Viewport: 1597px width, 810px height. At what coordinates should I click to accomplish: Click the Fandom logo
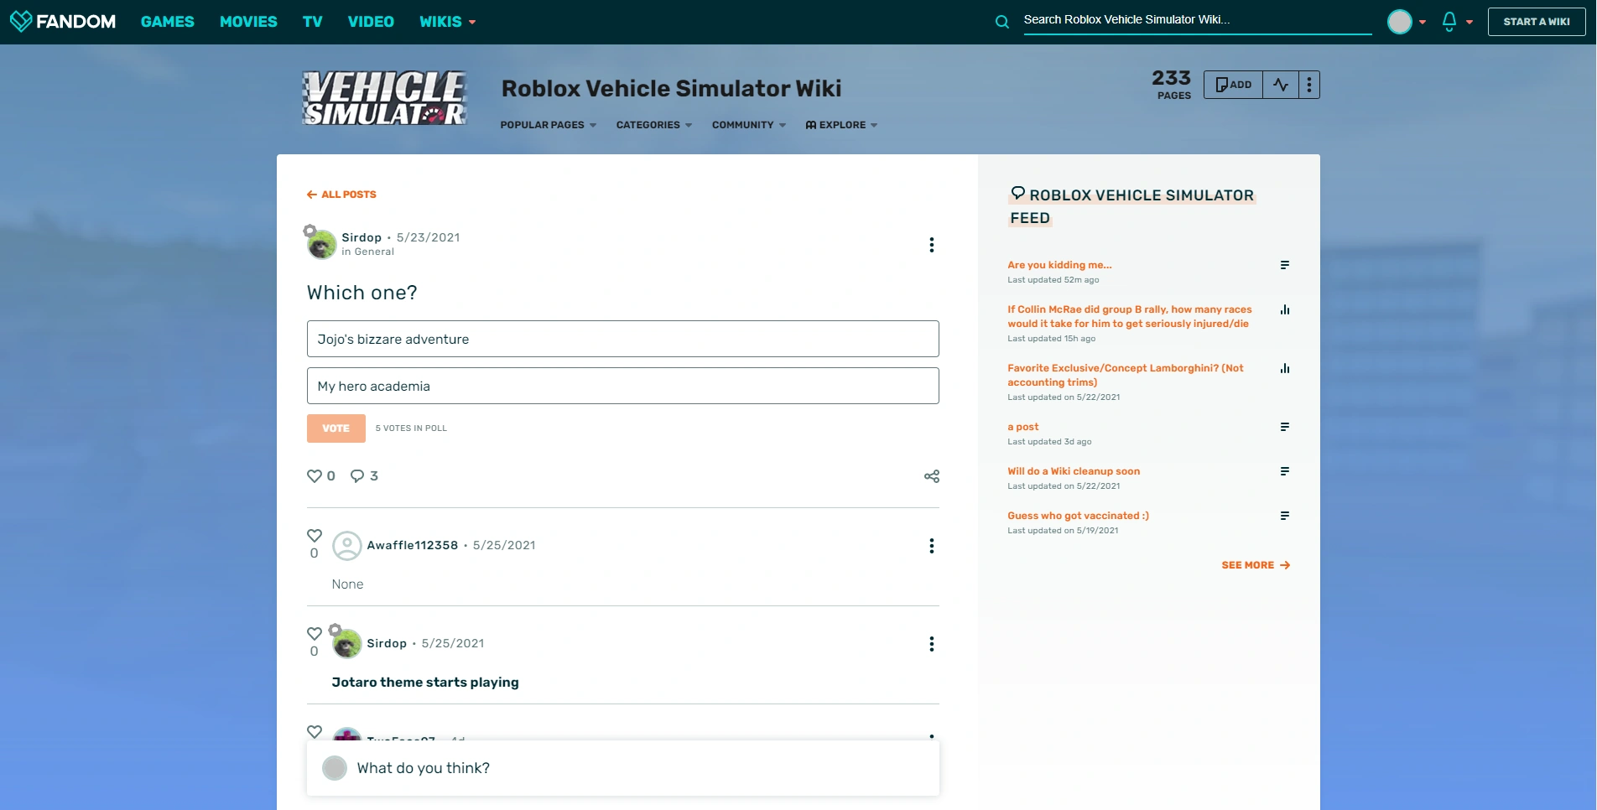tap(63, 21)
